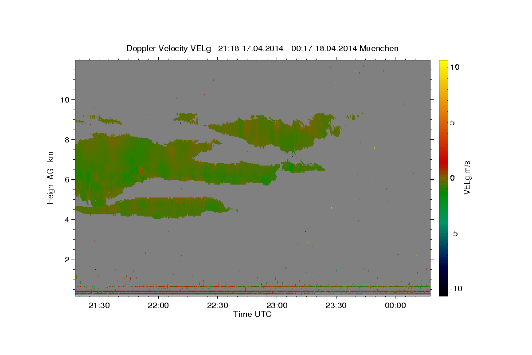Click the height axis label '10'
The image size is (532, 355).
point(66,99)
